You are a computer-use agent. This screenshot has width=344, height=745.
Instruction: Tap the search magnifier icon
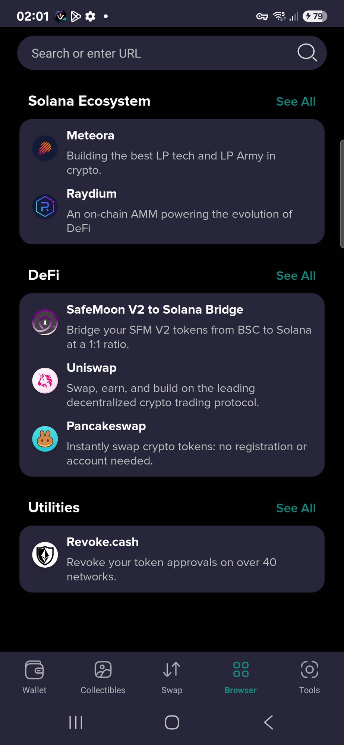(307, 53)
